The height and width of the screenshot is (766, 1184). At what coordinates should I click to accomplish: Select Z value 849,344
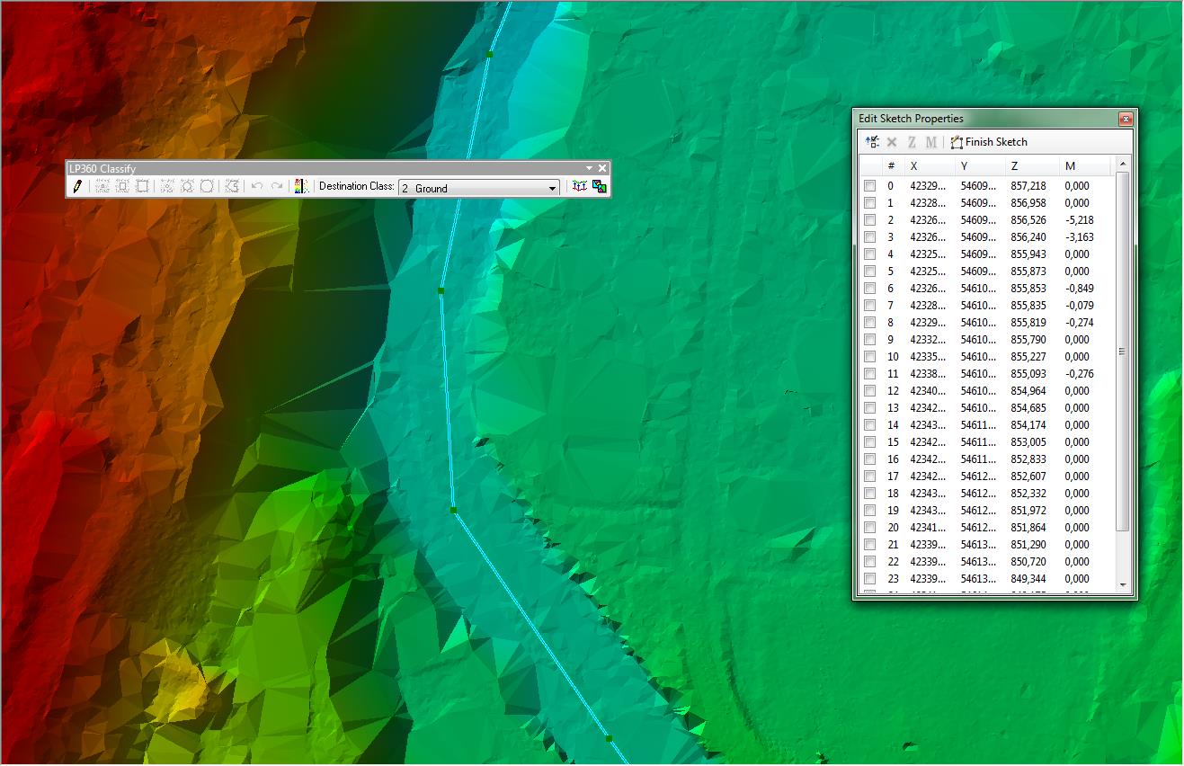point(1028,579)
